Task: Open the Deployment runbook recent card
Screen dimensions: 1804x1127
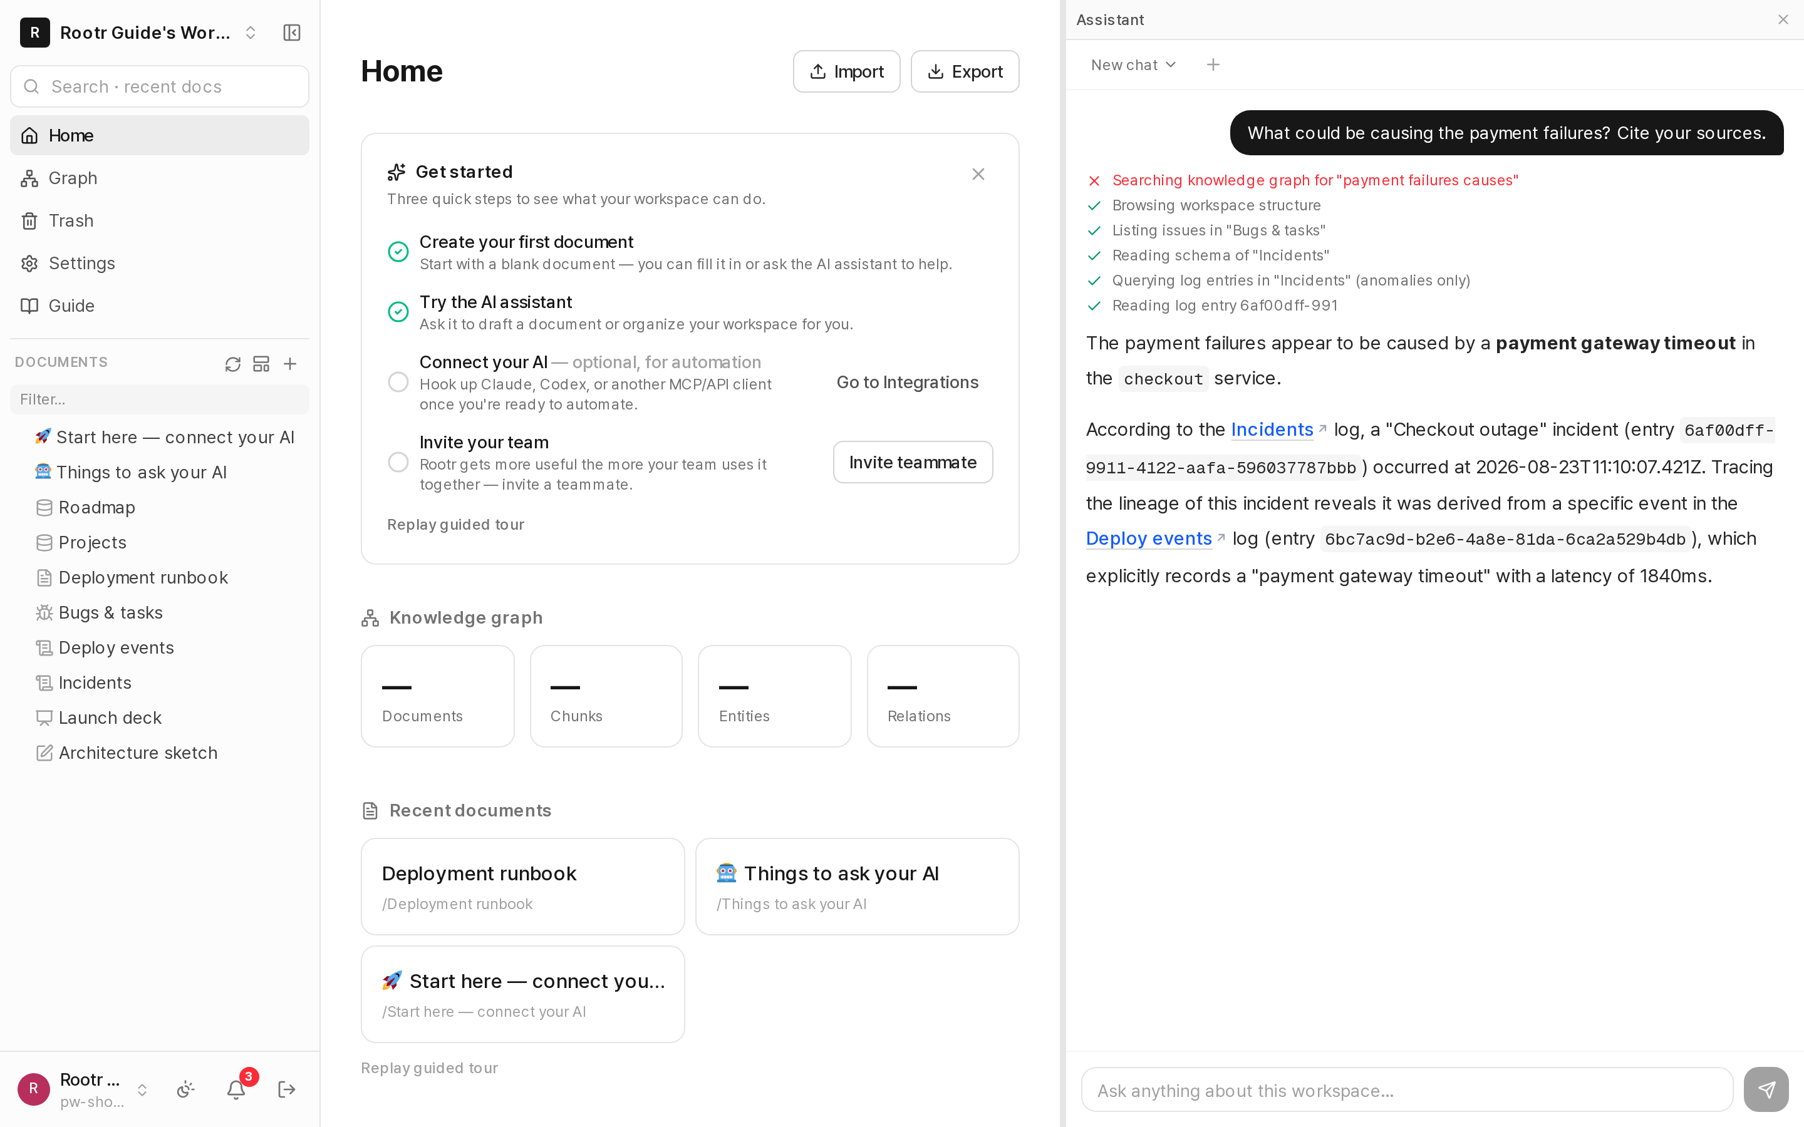Action: click(522, 886)
